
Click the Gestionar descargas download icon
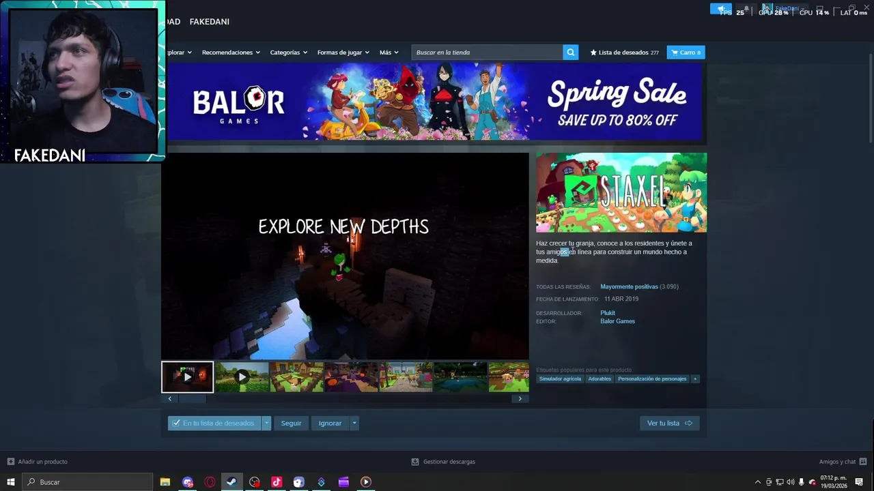[x=414, y=462]
